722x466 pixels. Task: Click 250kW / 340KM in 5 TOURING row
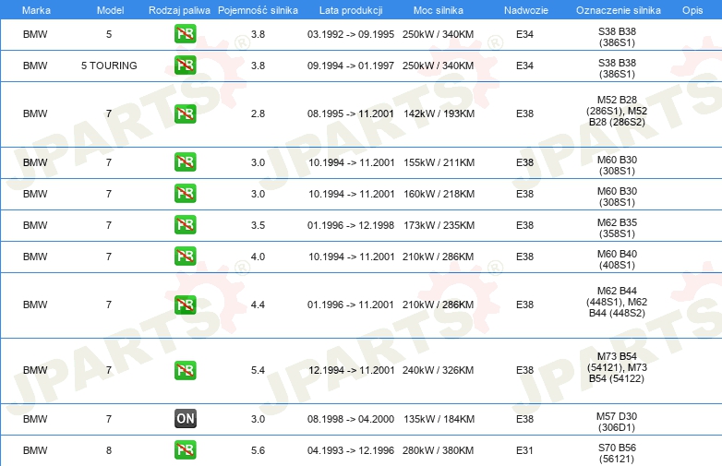(x=438, y=66)
